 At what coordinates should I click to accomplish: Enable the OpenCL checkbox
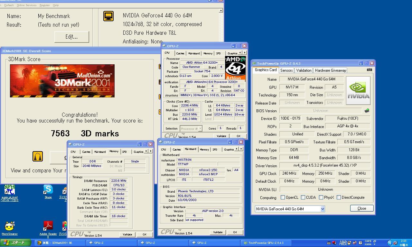point(283,197)
